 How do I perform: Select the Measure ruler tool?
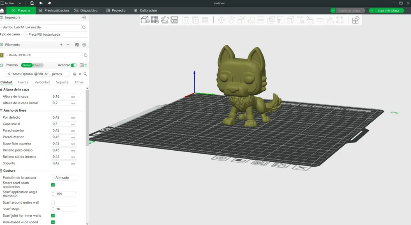[320, 20]
